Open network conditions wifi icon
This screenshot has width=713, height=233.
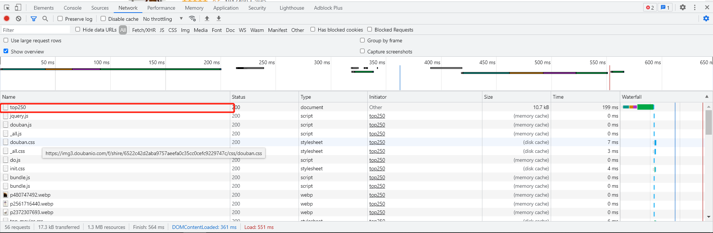click(192, 19)
